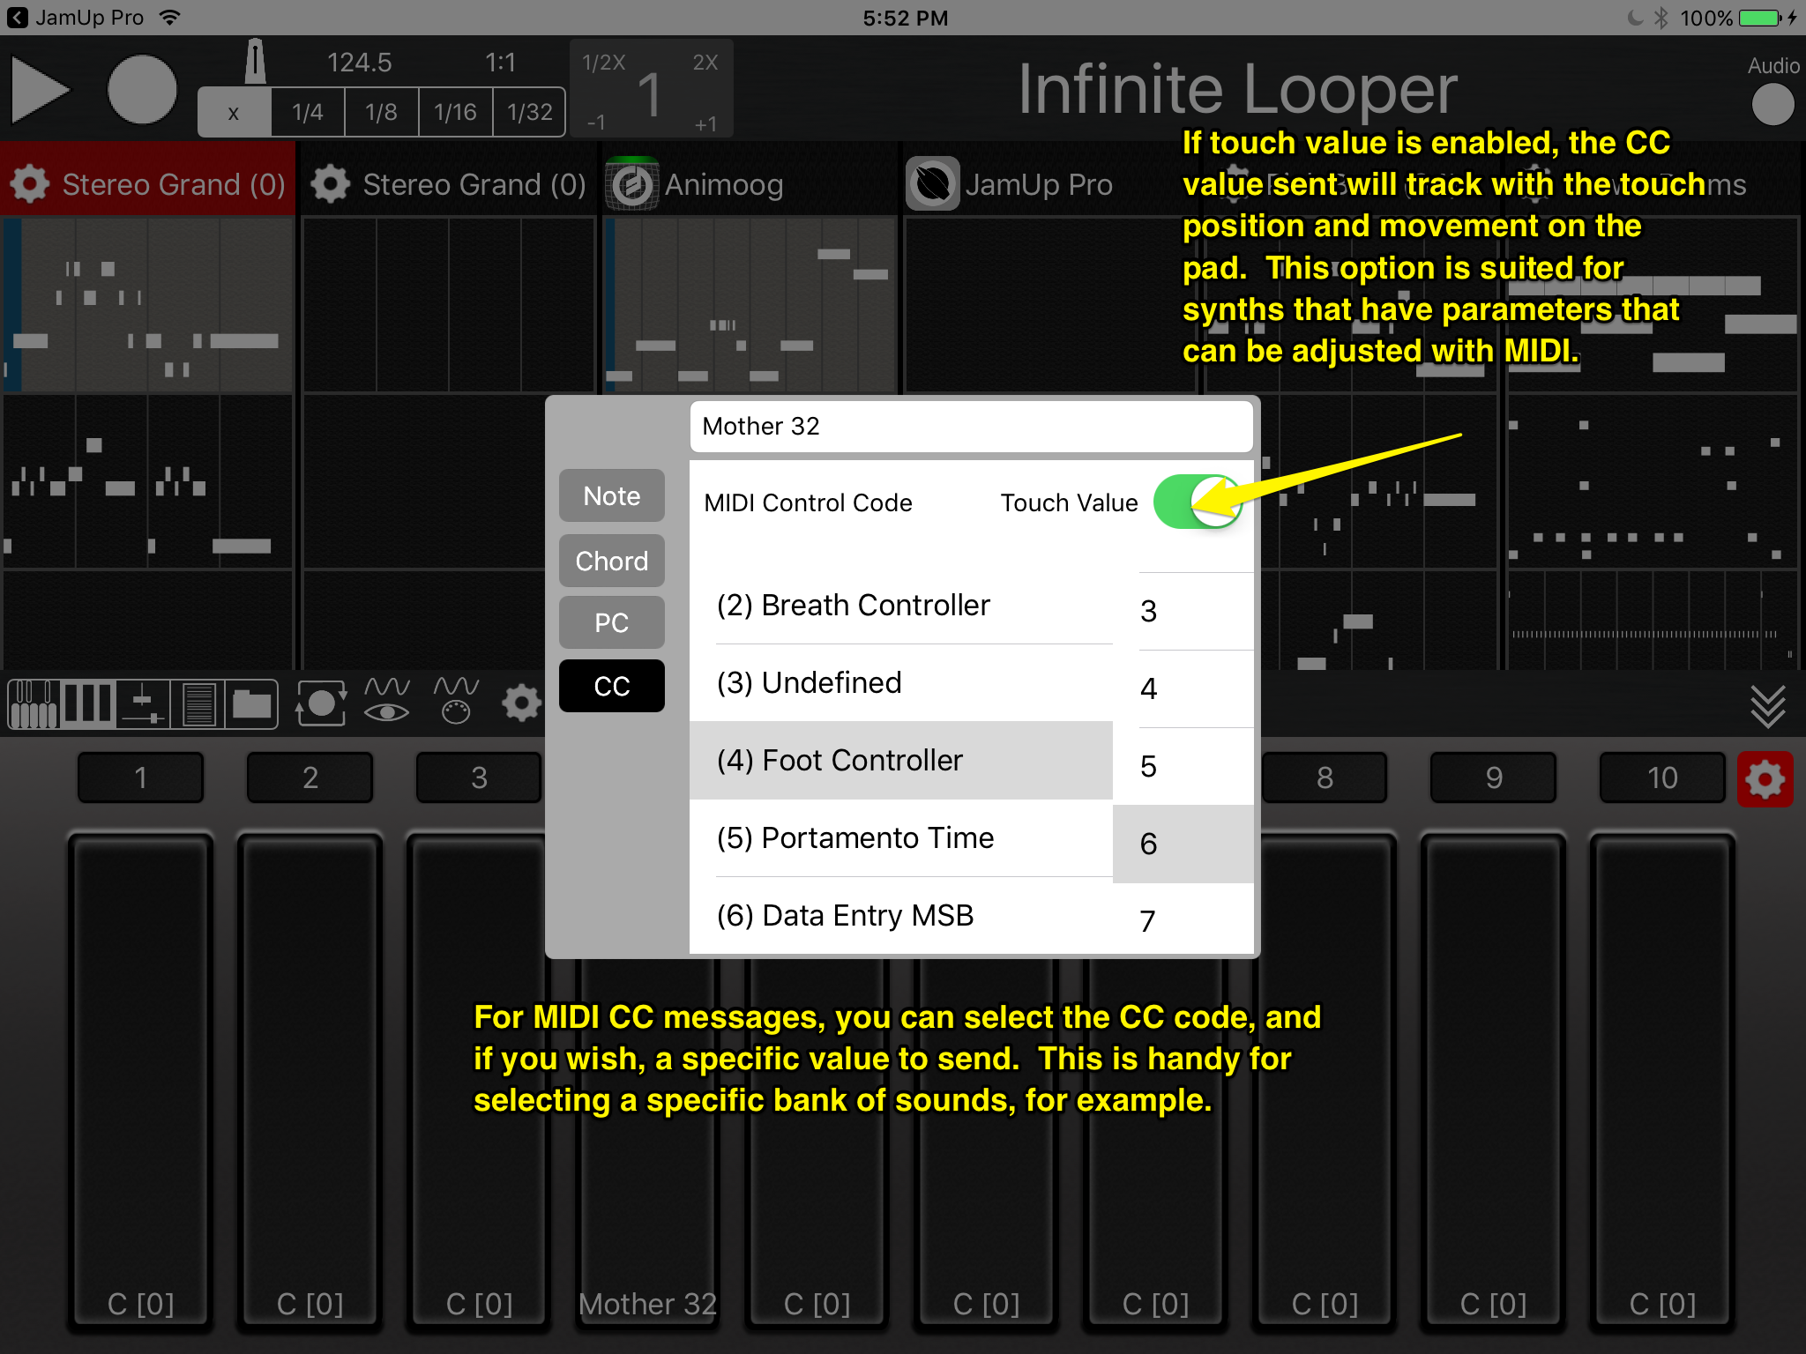Screen dimensions: 1806x1354
Task: Select pad number 1 label
Action: (x=140, y=777)
